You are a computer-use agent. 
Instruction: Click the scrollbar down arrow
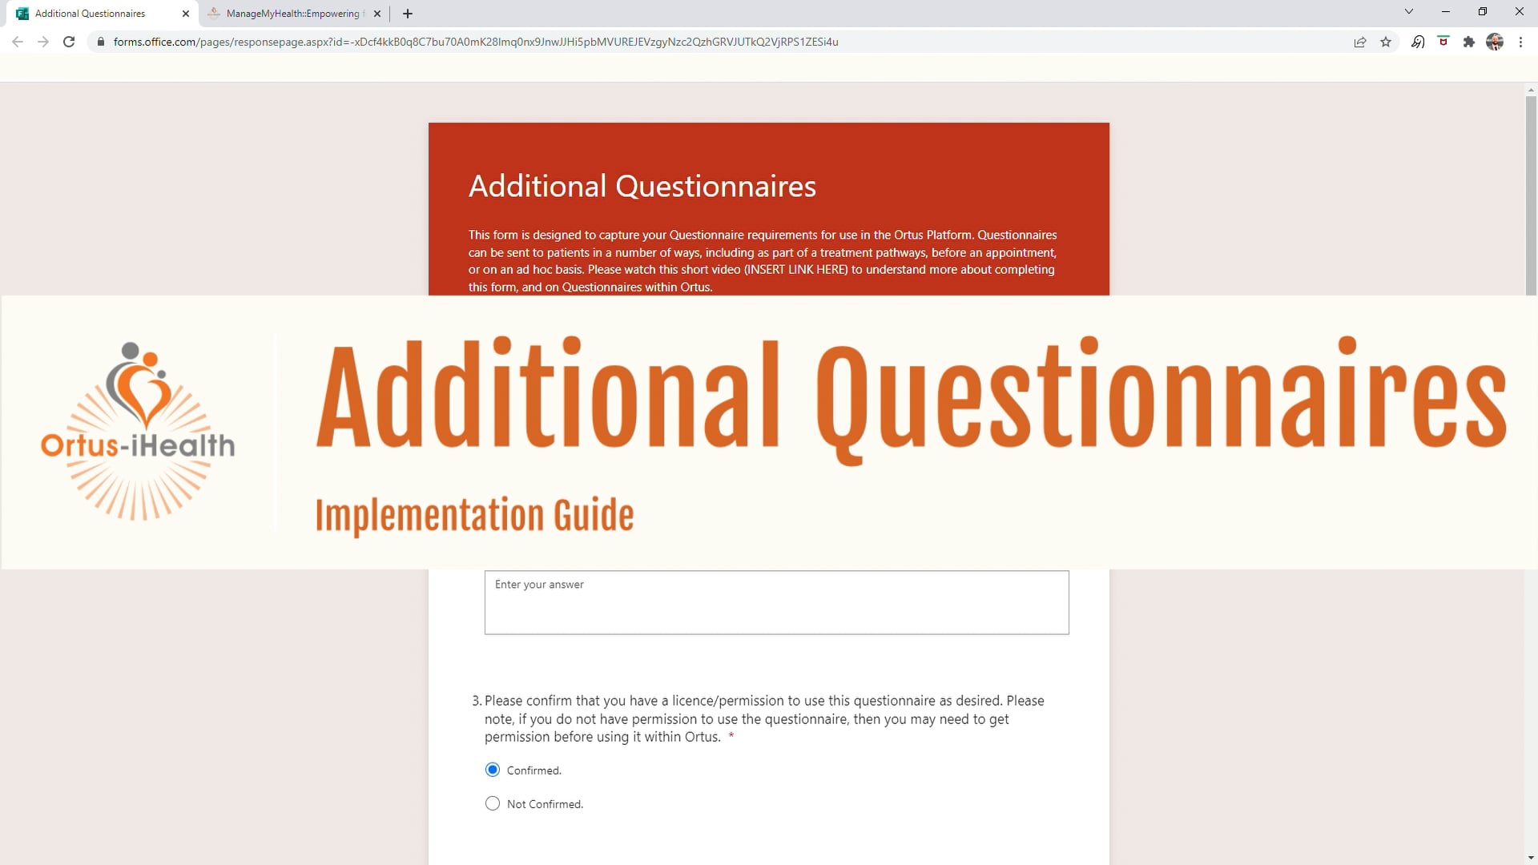pos(1531,858)
